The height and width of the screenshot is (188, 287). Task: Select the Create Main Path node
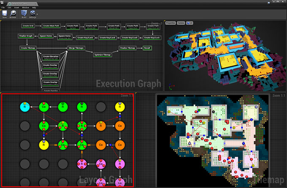tap(51, 26)
